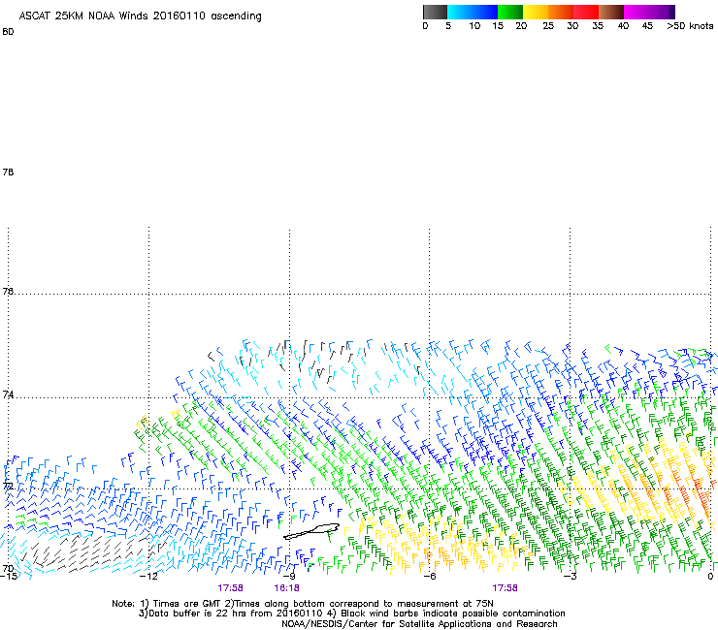The height and width of the screenshot is (630, 718).
Task: Select the green 15-20 knots legend swatch
Action: [510, 12]
